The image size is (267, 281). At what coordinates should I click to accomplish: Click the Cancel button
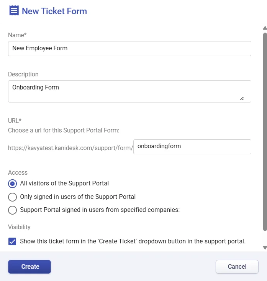click(237, 267)
